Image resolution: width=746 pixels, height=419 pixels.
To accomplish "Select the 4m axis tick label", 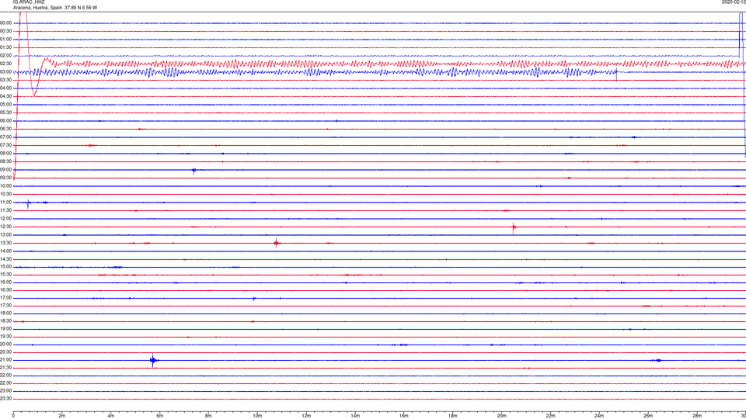I will click(x=111, y=416).
